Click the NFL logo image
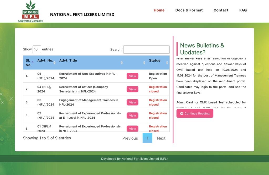Image resolution: width=269 pixels, height=175 pixels. (30, 11)
